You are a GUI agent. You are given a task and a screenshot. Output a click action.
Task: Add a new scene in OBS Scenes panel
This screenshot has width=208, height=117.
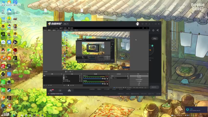[x=44, y=85]
